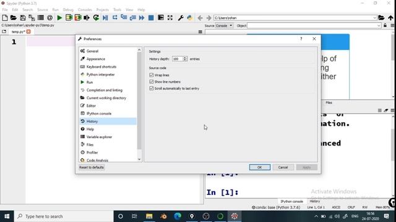Open the Source menu
The image size is (396, 222).
pyautogui.click(x=43, y=10)
